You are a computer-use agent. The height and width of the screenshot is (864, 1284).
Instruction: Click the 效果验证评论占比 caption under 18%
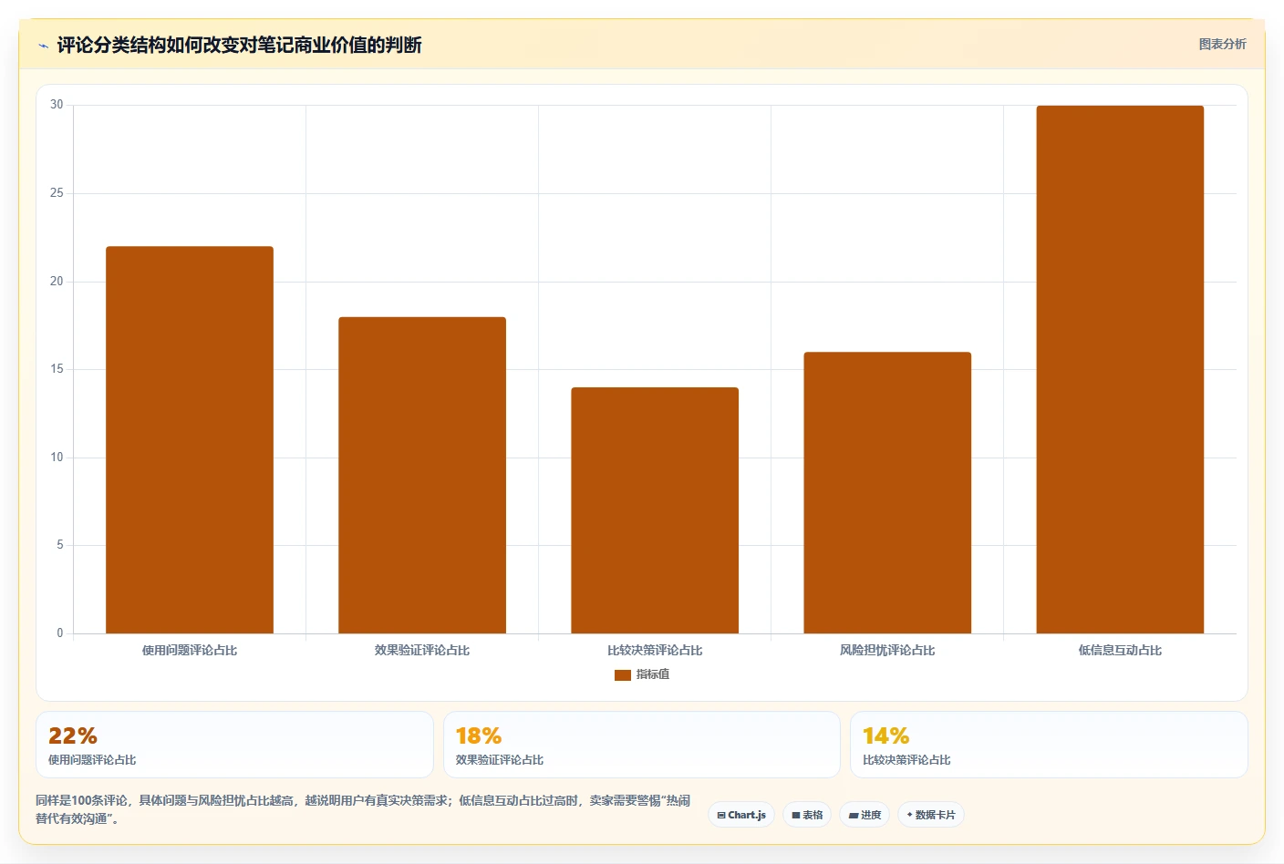[x=500, y=760]
